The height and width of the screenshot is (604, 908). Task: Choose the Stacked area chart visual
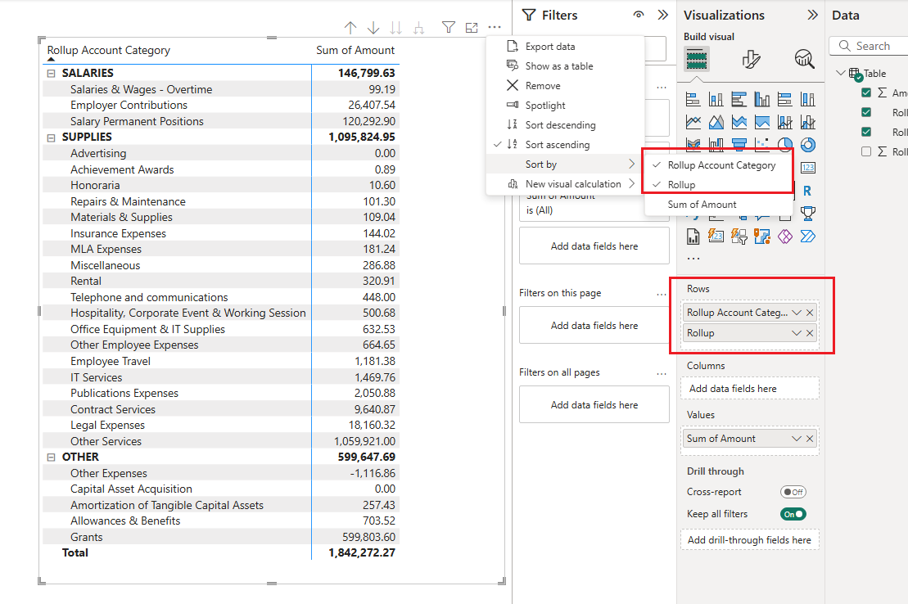coord(739,122)
